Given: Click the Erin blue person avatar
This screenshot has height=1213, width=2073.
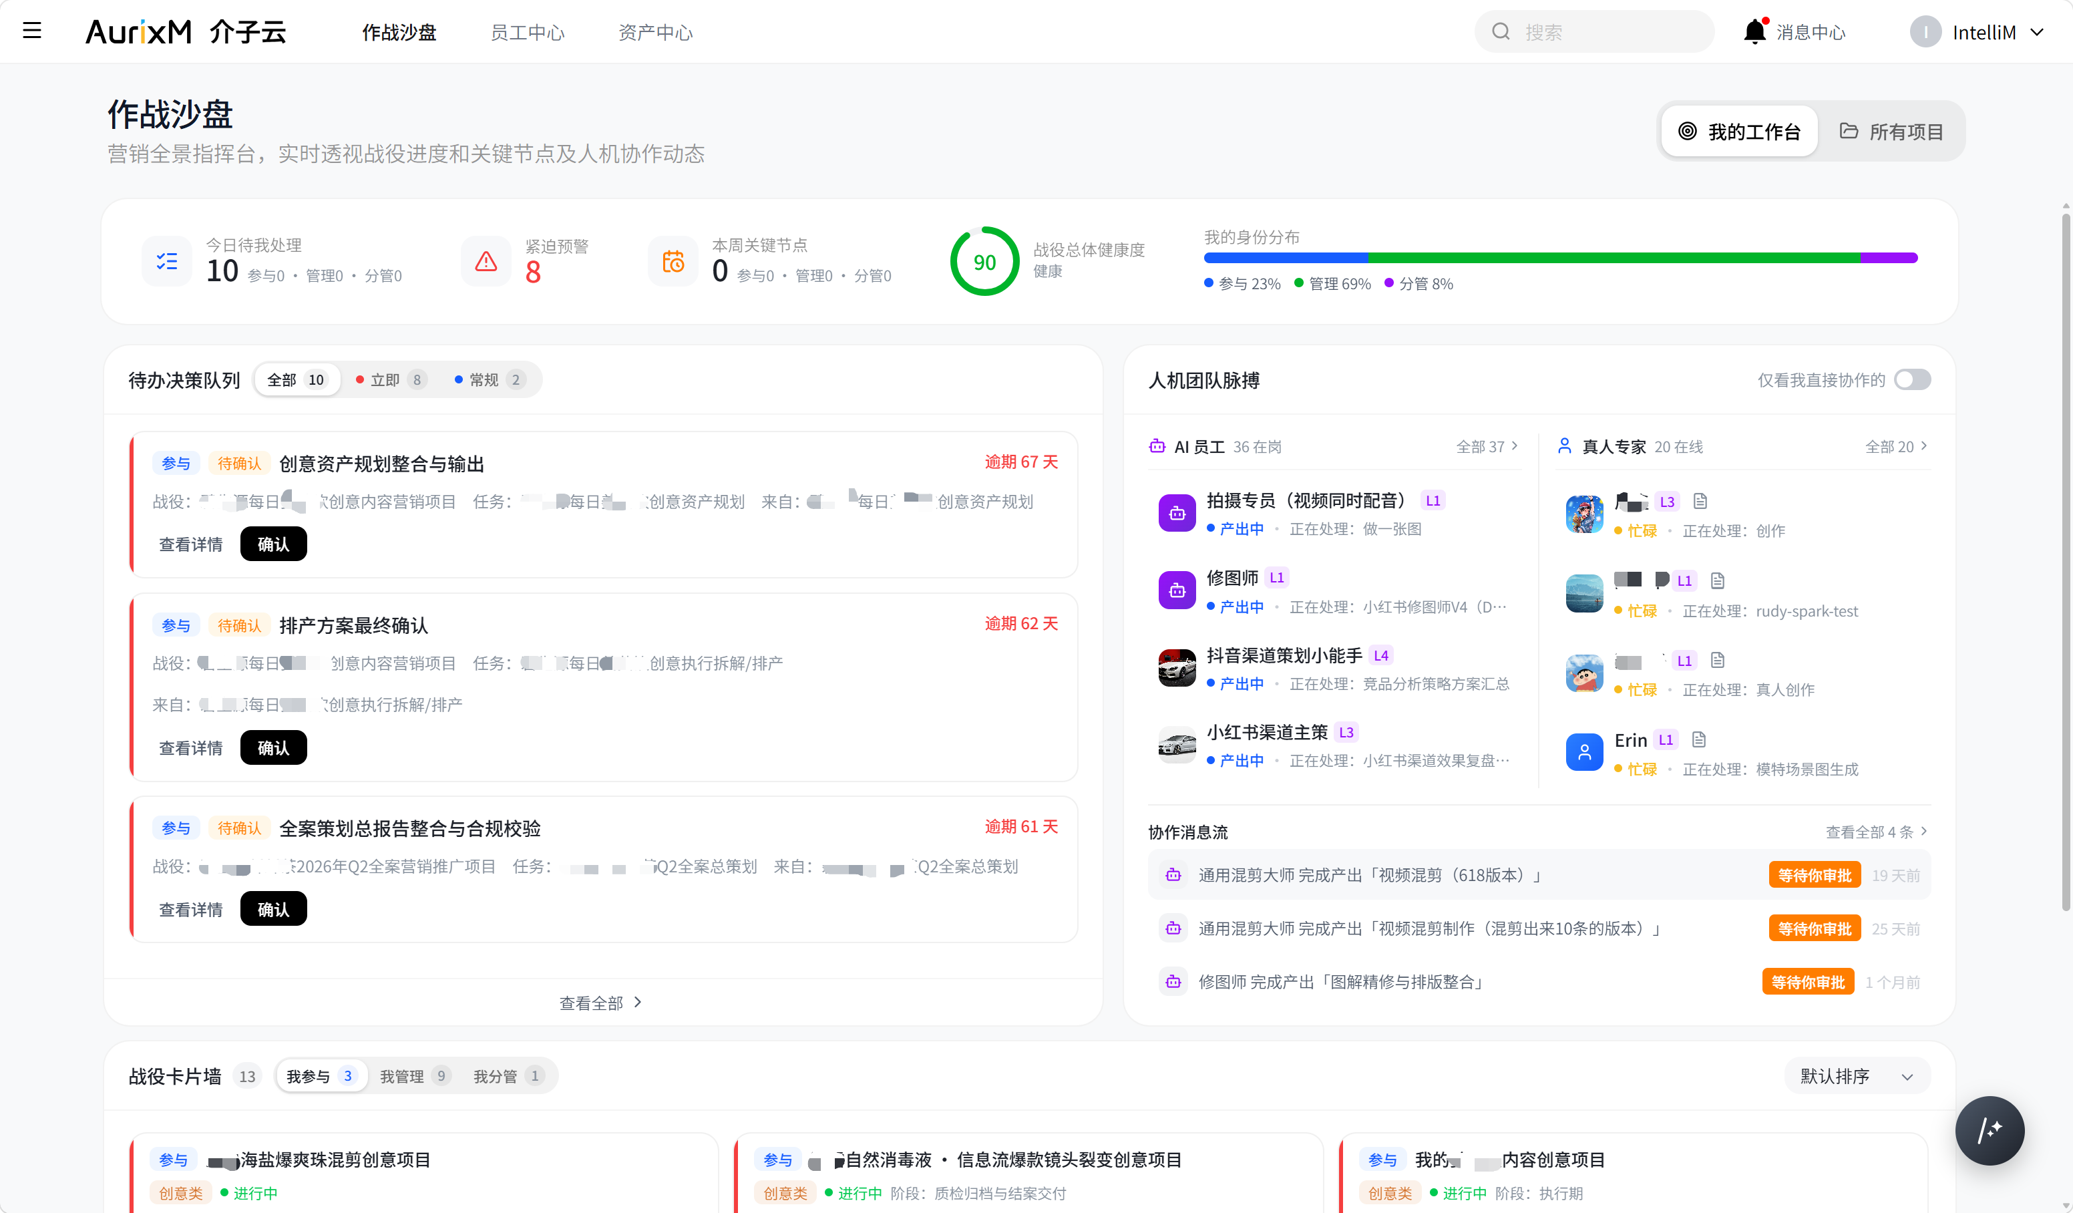Looking at the screenshot, I should 1584,751.
